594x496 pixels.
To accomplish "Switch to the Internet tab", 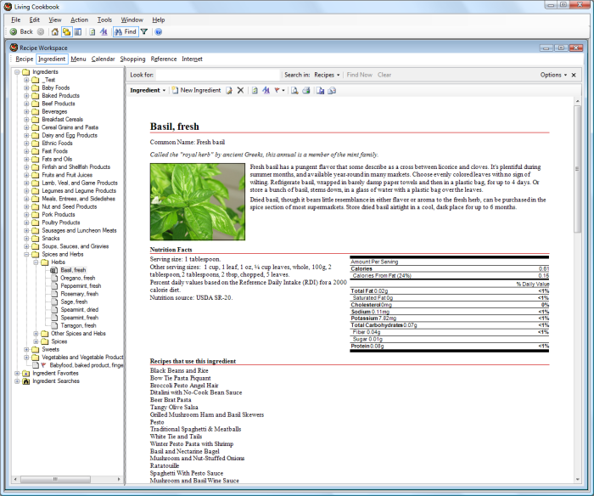I will [192, 59].
